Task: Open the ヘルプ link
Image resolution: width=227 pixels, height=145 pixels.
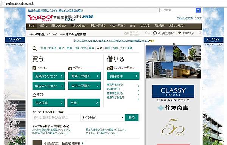Action: [x=198, y=18]
